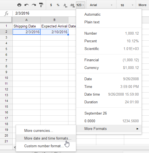
Task: Select column B header
Action: [54, 20]
